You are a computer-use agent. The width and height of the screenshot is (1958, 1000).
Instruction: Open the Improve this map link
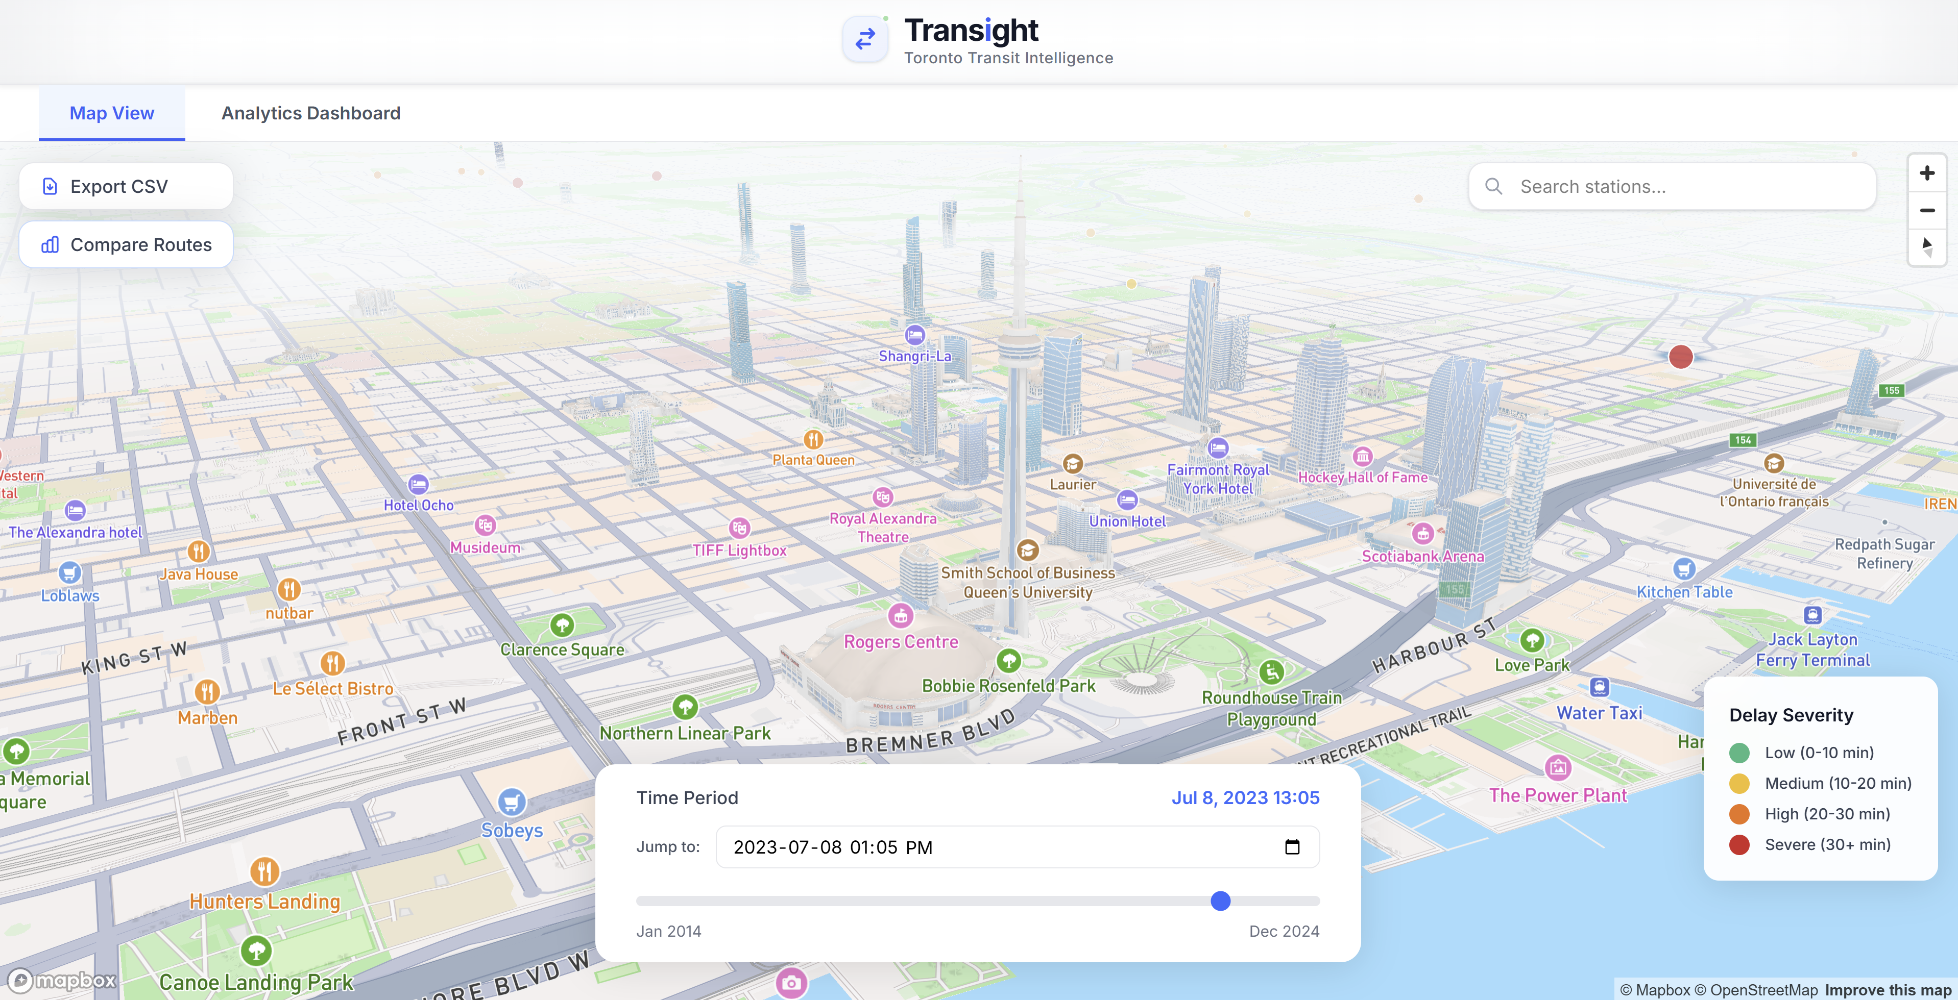(x=1888, y=989)
